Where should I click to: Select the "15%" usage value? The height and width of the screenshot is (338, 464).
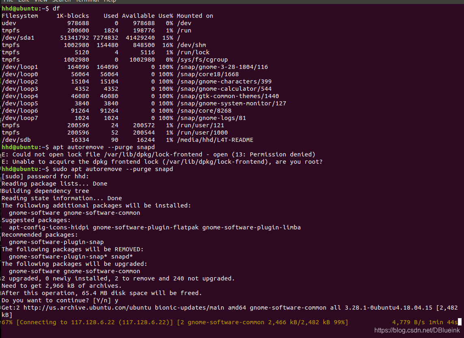[x=168, y=38]
